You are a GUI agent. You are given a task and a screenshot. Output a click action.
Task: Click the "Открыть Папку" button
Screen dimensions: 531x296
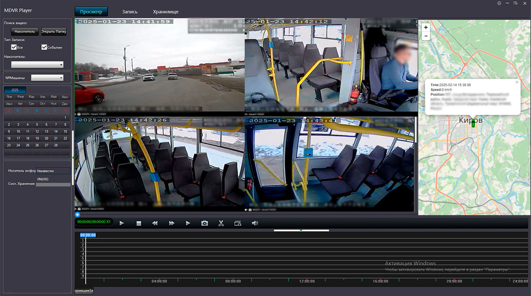tap(54, 31)
